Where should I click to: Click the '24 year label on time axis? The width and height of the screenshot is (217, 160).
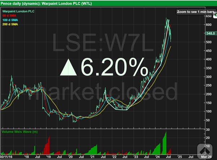point(158,157)
